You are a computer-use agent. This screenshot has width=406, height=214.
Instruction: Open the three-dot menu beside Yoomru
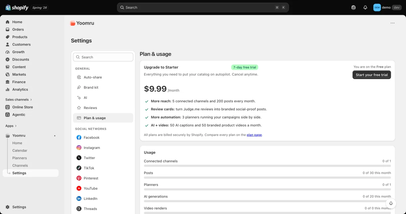[392, 23]
